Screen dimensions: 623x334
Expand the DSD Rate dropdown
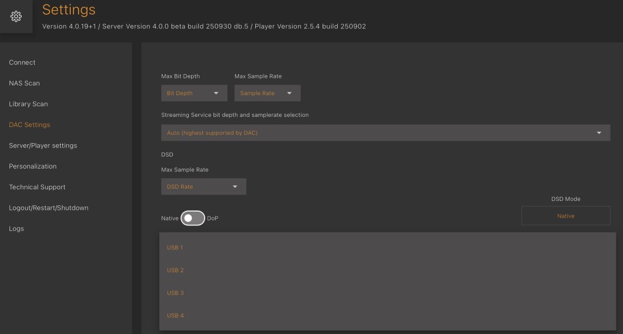tap(203, 186)
